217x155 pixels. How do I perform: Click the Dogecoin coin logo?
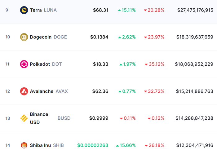[24, 37]
